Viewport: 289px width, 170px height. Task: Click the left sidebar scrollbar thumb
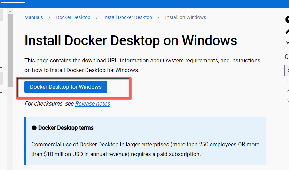pos(10,50)
